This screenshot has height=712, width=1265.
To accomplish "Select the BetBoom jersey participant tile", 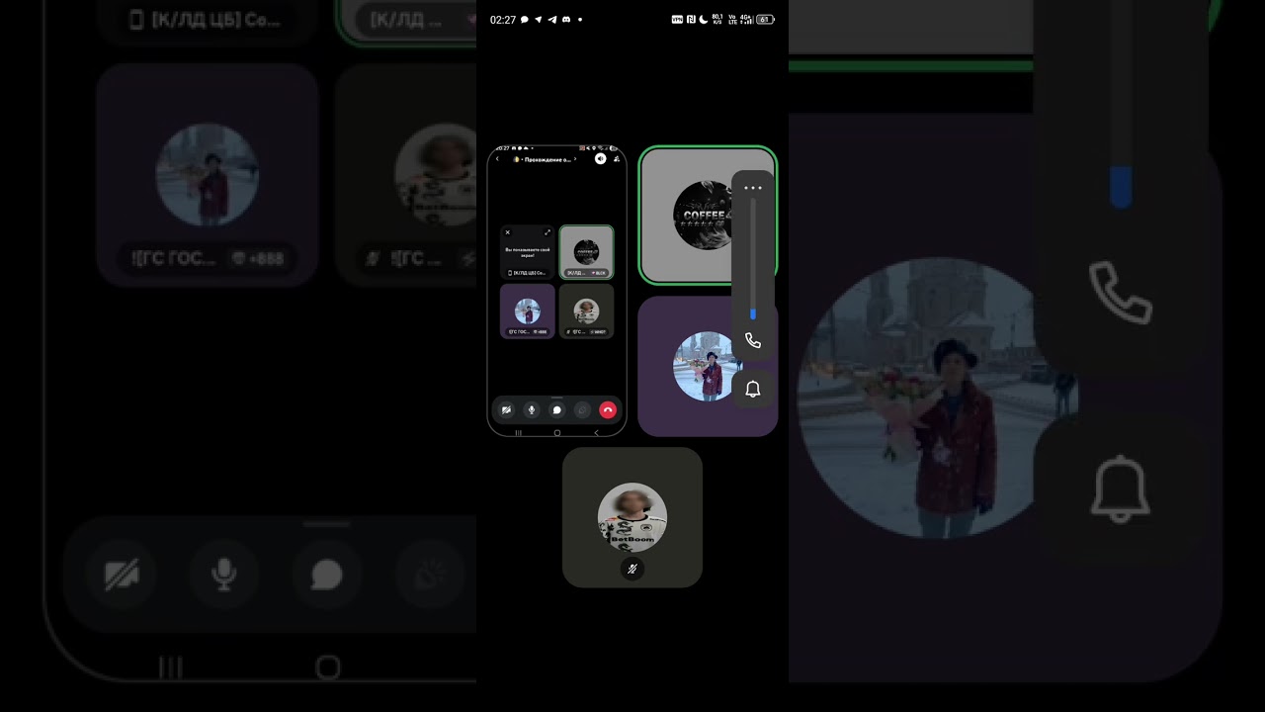I will click(x=632, y=517).
